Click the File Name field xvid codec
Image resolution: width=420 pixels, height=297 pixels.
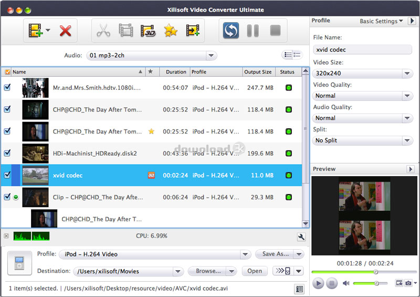pos(362,49)
